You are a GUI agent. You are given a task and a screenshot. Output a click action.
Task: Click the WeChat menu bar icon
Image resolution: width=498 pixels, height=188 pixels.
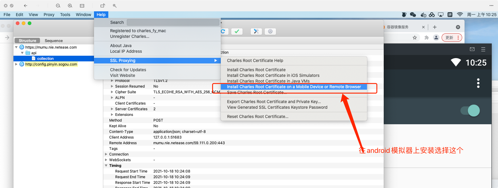[x=413, y=15]
